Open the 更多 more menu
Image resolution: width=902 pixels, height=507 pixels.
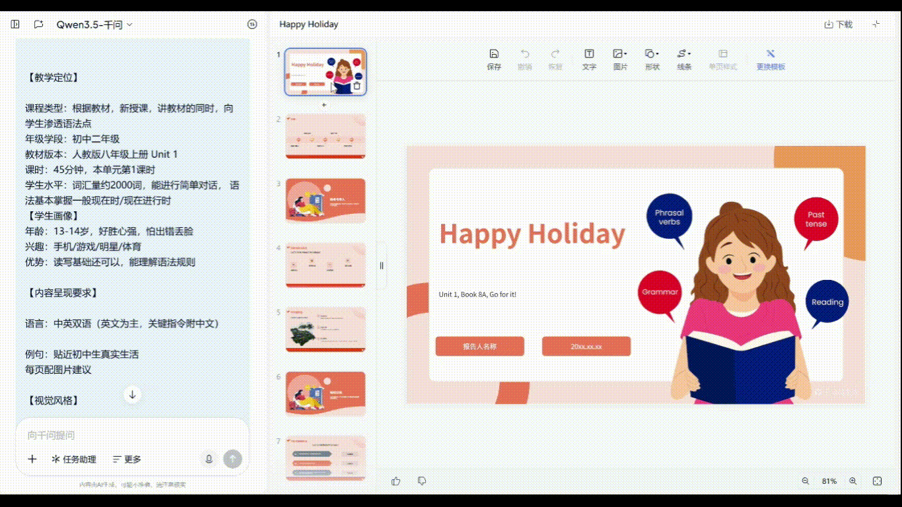click(127, 459)
